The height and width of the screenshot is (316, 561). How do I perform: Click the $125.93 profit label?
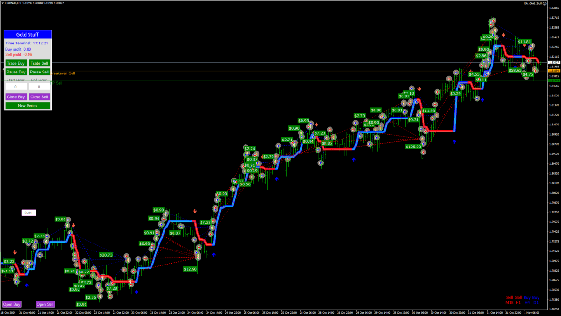pos(413,147)
